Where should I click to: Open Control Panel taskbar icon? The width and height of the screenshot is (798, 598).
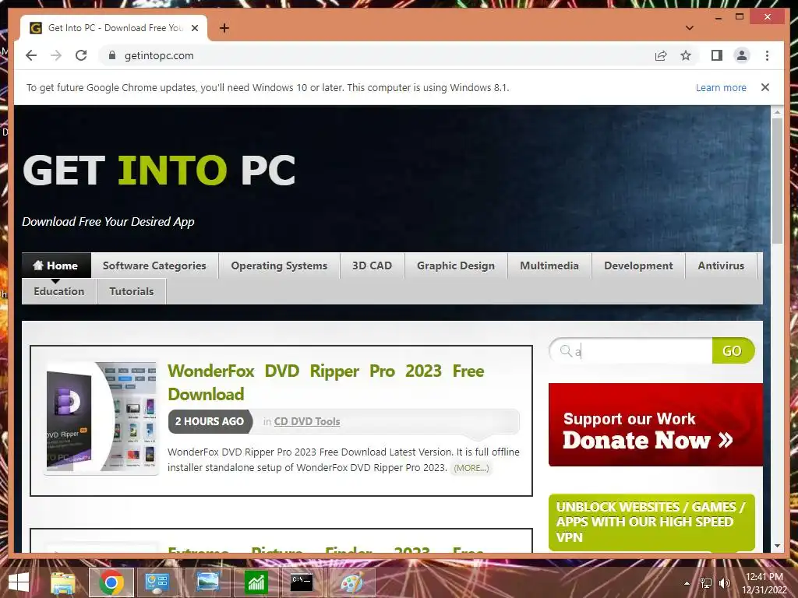(x=157, y=582)
